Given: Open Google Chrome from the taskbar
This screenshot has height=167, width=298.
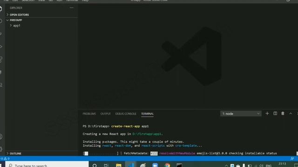Looking at the screenshot, I should [x=167, y=165].
